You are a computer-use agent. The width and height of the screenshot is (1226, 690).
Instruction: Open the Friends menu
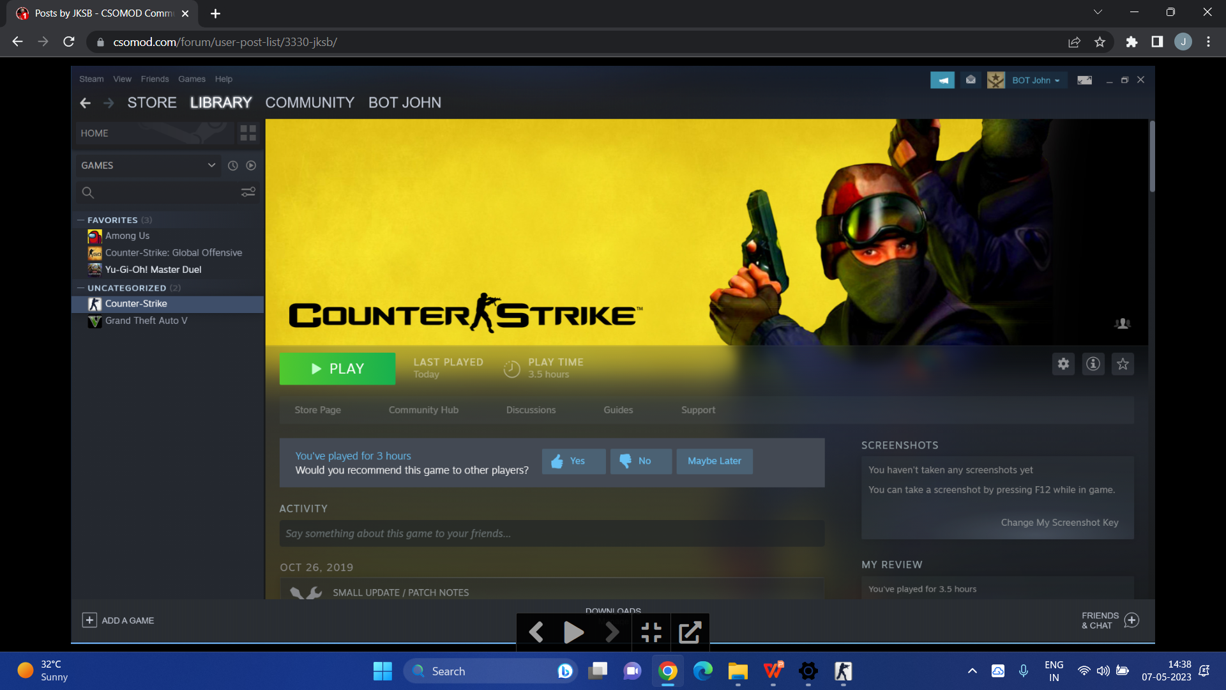pos(155,79)
